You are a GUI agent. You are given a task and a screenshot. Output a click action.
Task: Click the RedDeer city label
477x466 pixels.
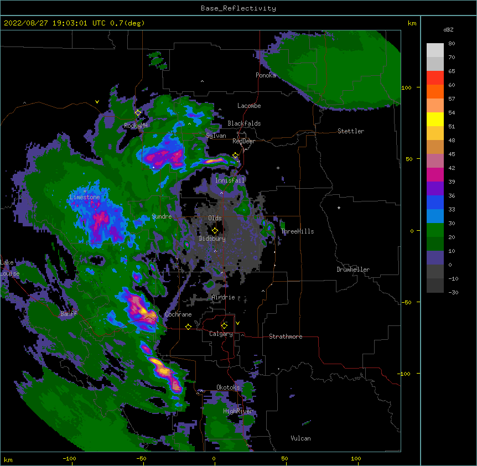click(243, 141)
